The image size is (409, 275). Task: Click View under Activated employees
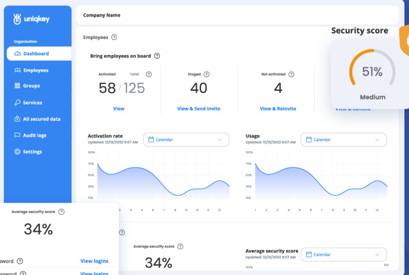click(x=119, y=108)
